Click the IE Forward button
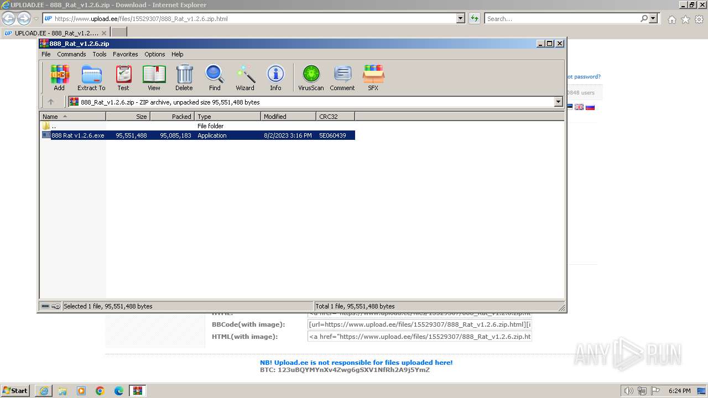 [x=24, y=18]
